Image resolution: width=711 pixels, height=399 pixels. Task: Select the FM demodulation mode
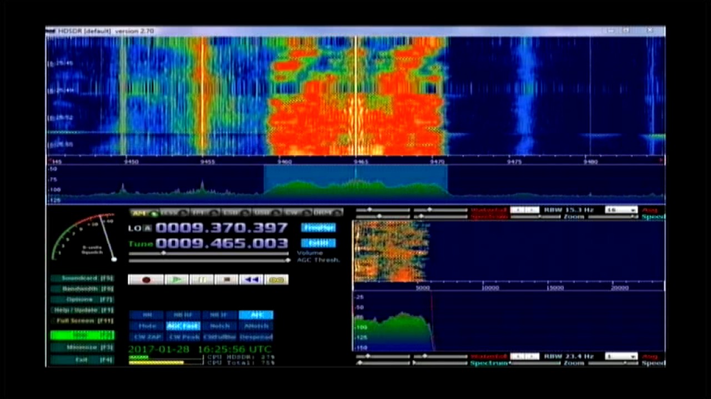click(x=204, y=213)
